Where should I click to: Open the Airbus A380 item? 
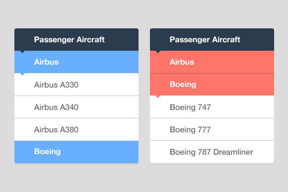[76, 129]
